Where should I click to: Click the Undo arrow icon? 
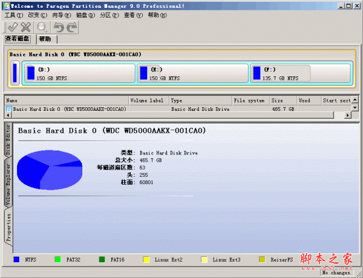pyautogui.click(x=59, y=27)
